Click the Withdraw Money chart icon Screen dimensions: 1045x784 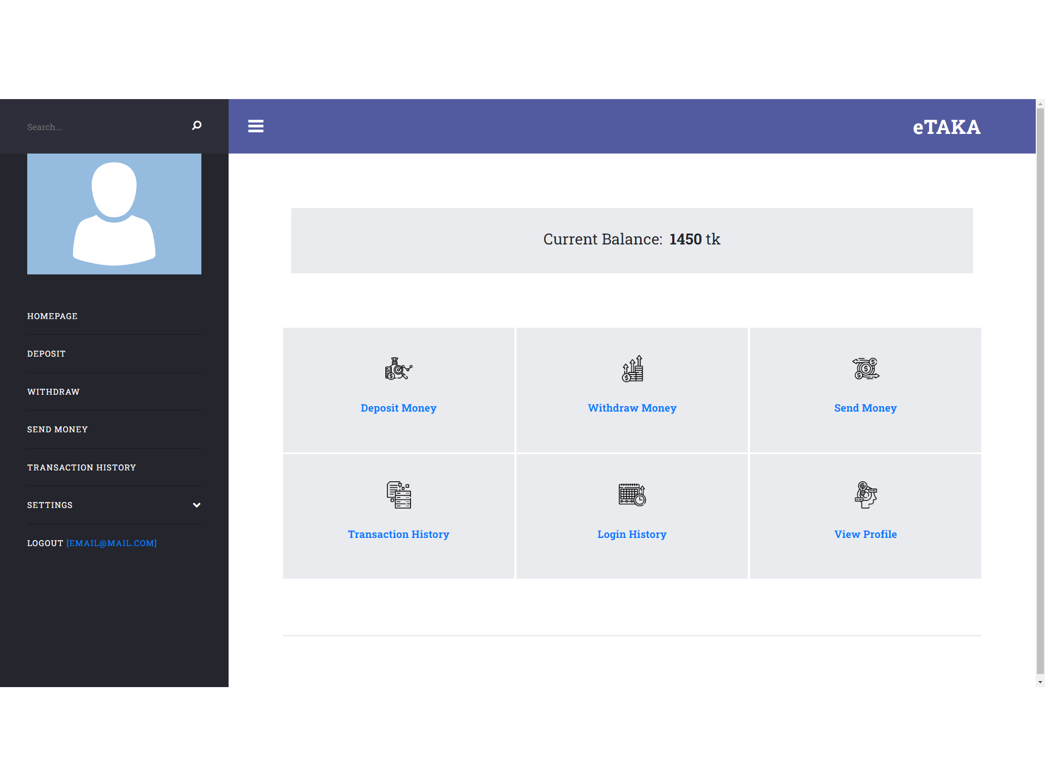[x=632, y=369]
